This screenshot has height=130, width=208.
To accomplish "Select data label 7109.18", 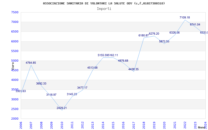I will pos(185,17).
